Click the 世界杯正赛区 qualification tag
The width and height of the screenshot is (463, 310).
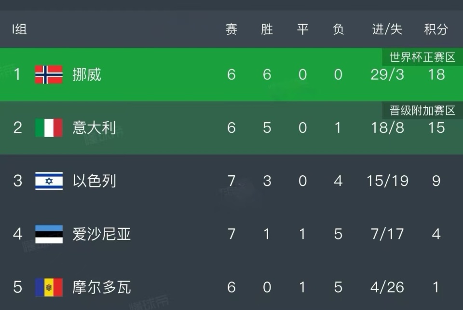point(422,58)
